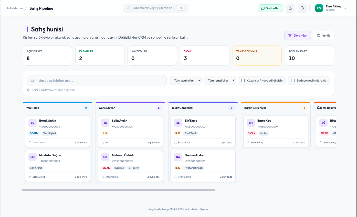Expand Tüm temsilciler dropdown

pos(220,81)
